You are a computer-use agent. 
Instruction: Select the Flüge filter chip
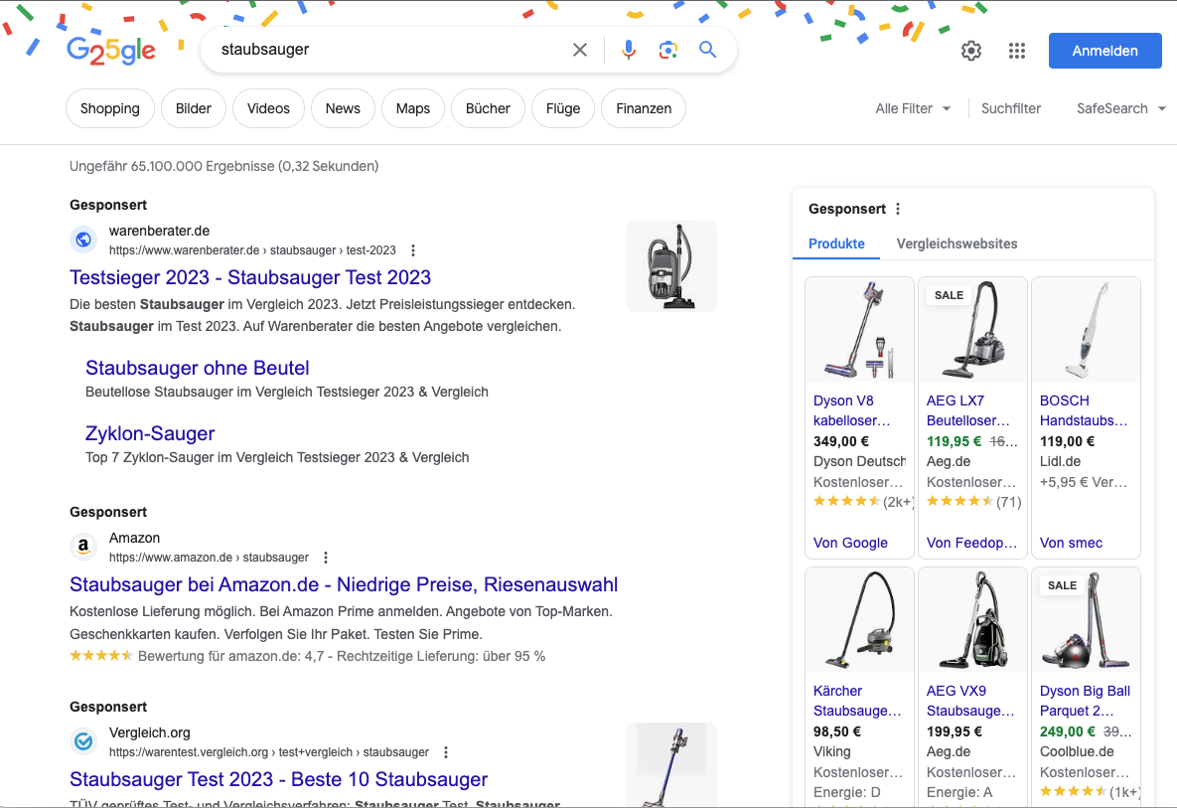[563, 108]
